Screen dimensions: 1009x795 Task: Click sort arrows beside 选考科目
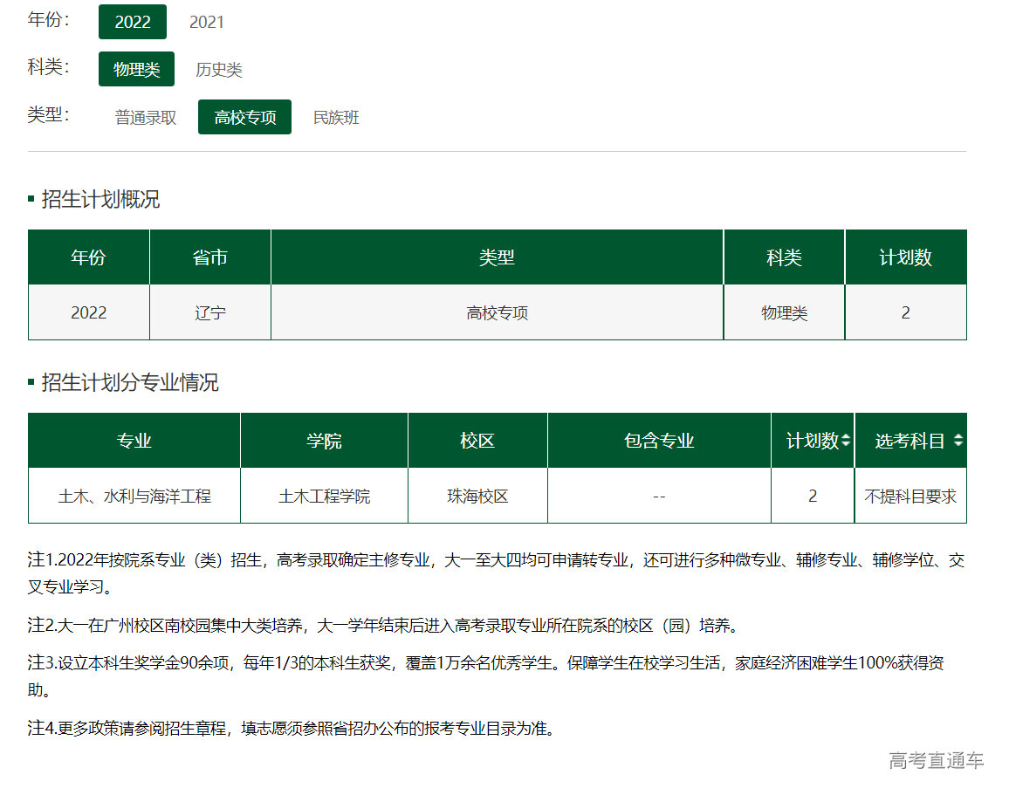click(x=958, y=442)
